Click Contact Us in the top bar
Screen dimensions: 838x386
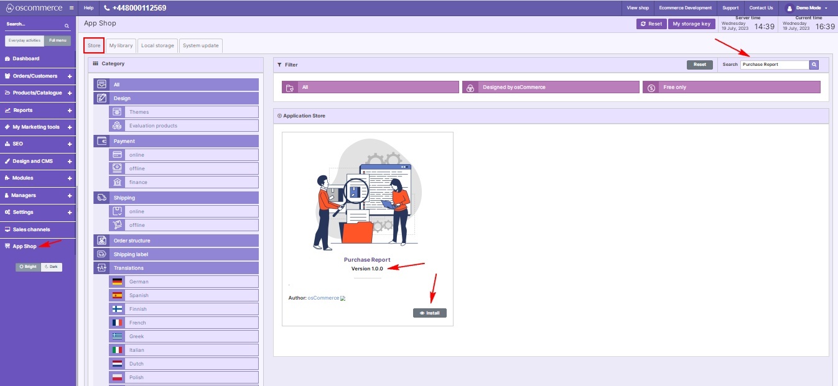(x=761, y=8)
